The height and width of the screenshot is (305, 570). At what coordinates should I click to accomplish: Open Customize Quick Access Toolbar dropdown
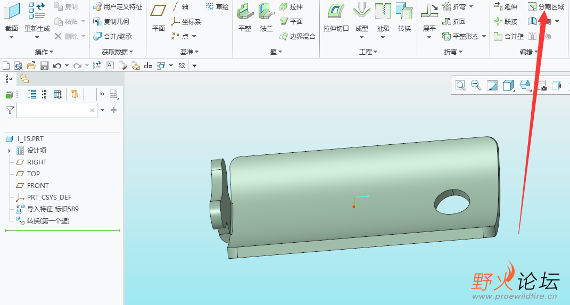click(194, 65)
